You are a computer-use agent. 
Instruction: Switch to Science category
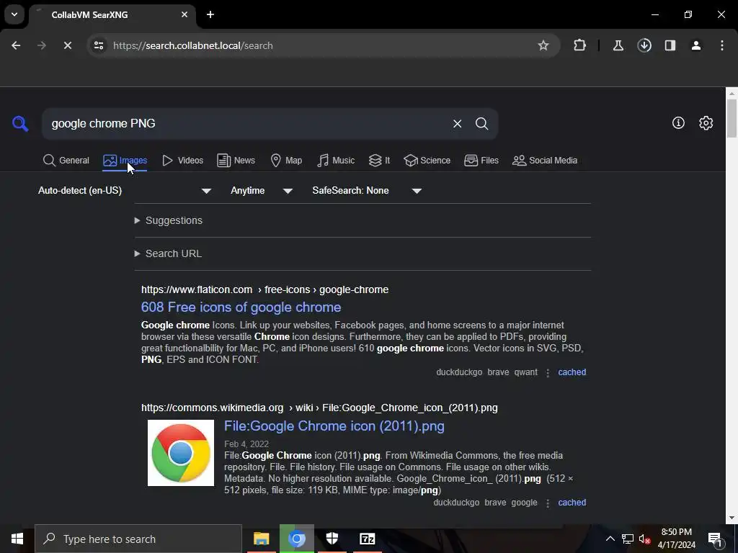point(427,161)
